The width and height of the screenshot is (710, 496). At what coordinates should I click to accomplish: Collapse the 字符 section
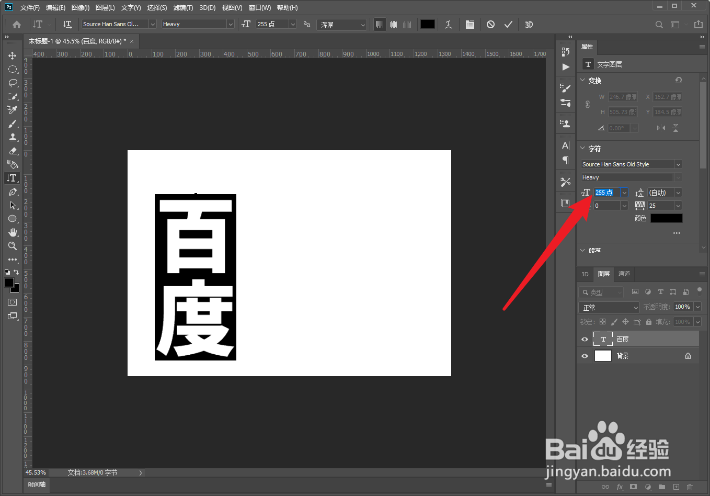583,148
